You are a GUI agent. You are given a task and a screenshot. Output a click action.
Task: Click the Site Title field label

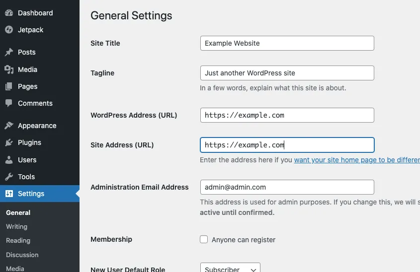[x=105, y=43]
